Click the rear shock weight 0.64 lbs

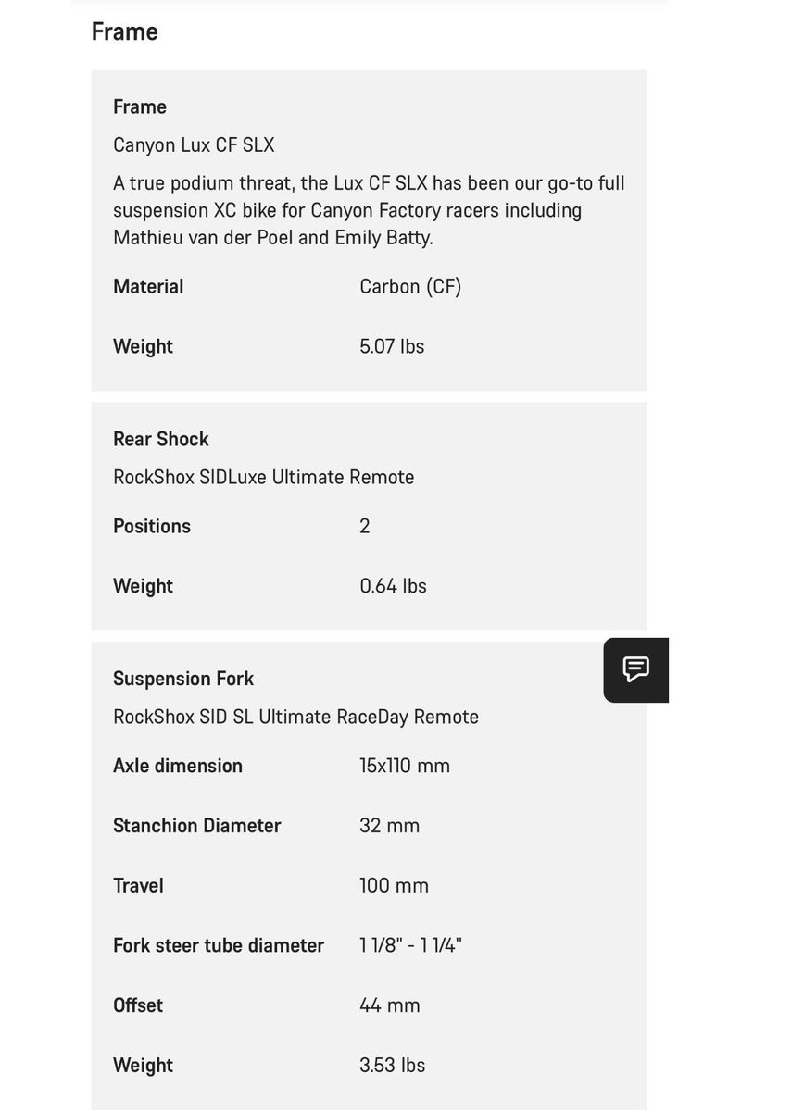coord(393,586)
